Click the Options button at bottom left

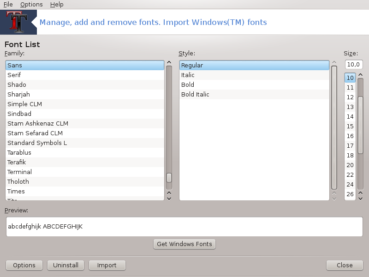coord(24,265)
